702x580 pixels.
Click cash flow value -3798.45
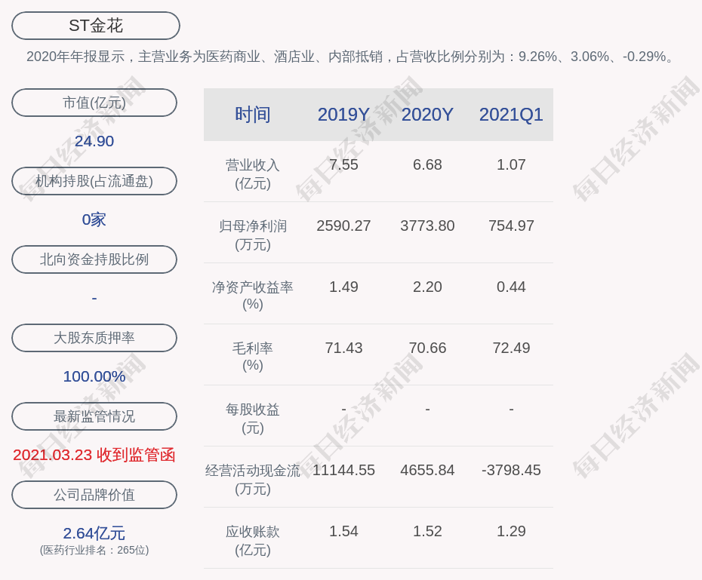[511, 470]
